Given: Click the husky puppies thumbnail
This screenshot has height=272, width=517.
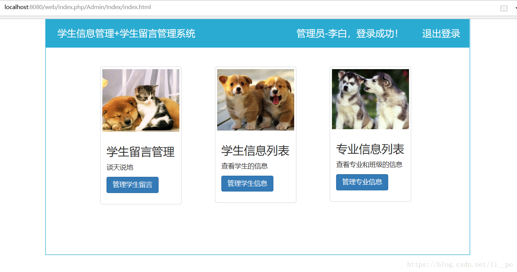Looking at the screenshot, I should coord(370,99).
